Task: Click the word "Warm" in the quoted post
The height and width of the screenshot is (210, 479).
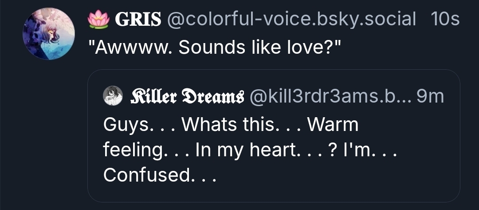Action: (x=332, y=125)
